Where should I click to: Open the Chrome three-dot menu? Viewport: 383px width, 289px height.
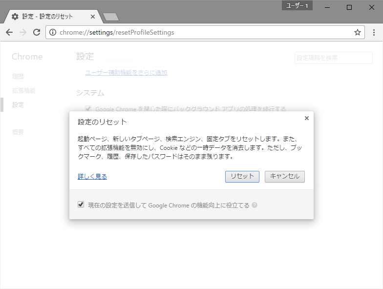point(374,32)
